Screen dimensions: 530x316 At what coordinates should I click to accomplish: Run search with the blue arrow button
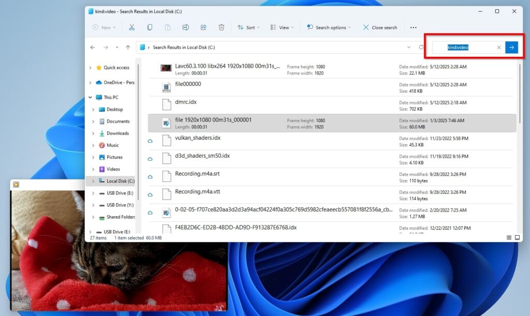pyautogui.click(x=511, y=48)
